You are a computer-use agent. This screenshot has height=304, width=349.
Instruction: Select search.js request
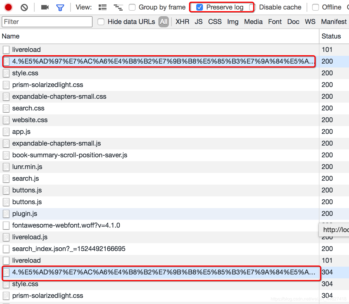pyautogui.click(x=174, y=178)
